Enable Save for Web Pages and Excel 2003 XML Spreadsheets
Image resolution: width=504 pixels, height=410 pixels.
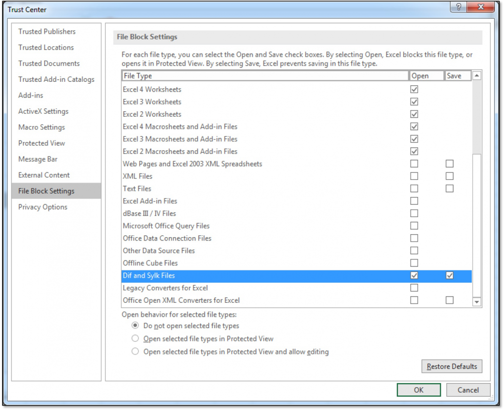click(449, 164)
